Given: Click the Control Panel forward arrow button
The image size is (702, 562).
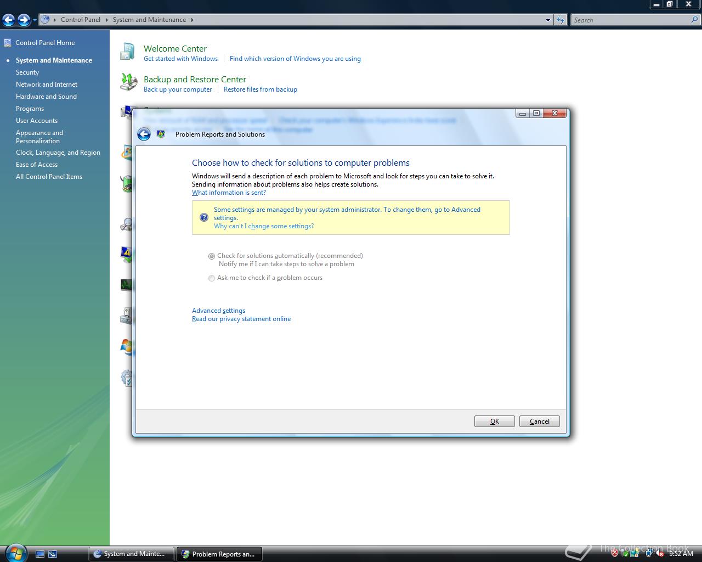Looking at the screenshot, I should [x=24, y=20].
